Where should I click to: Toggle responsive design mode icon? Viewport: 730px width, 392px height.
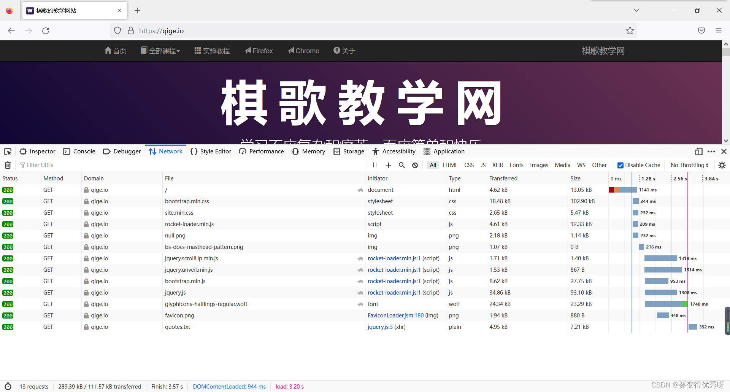[699, 151]
